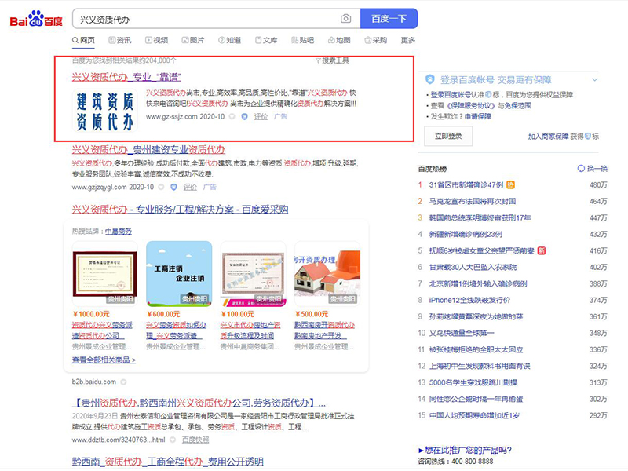Image resolution: width=628 pixels, height=471 pixels.
Task: Open result 黔西南_资质代办_工商全程代办_费用公开透明
Action: pyautogui.click(x=168, y=462)
